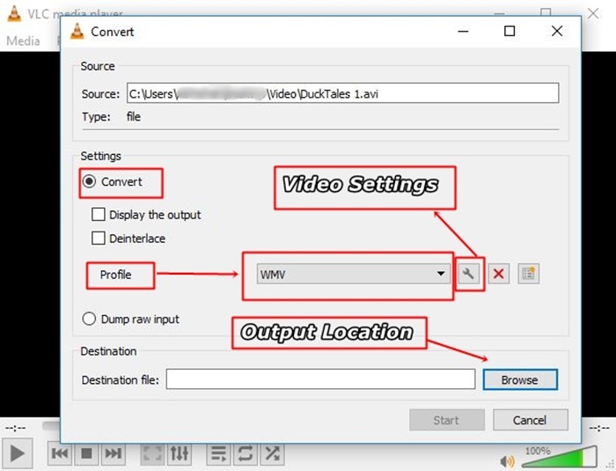Screen dimensions: 616x471
Task: Create a new profile icon
Action: [528, 274]
